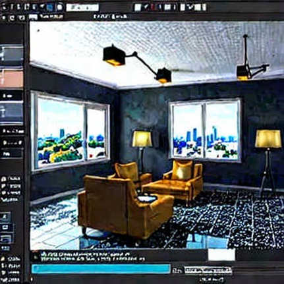This screenshot has height=284, width=284.
Task: Click the white box at the viewport's bottom right
Action: click(x=221, y=255)
